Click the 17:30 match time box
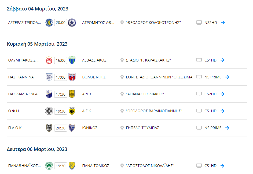This screenshot has width=253, height=174. 61,94
